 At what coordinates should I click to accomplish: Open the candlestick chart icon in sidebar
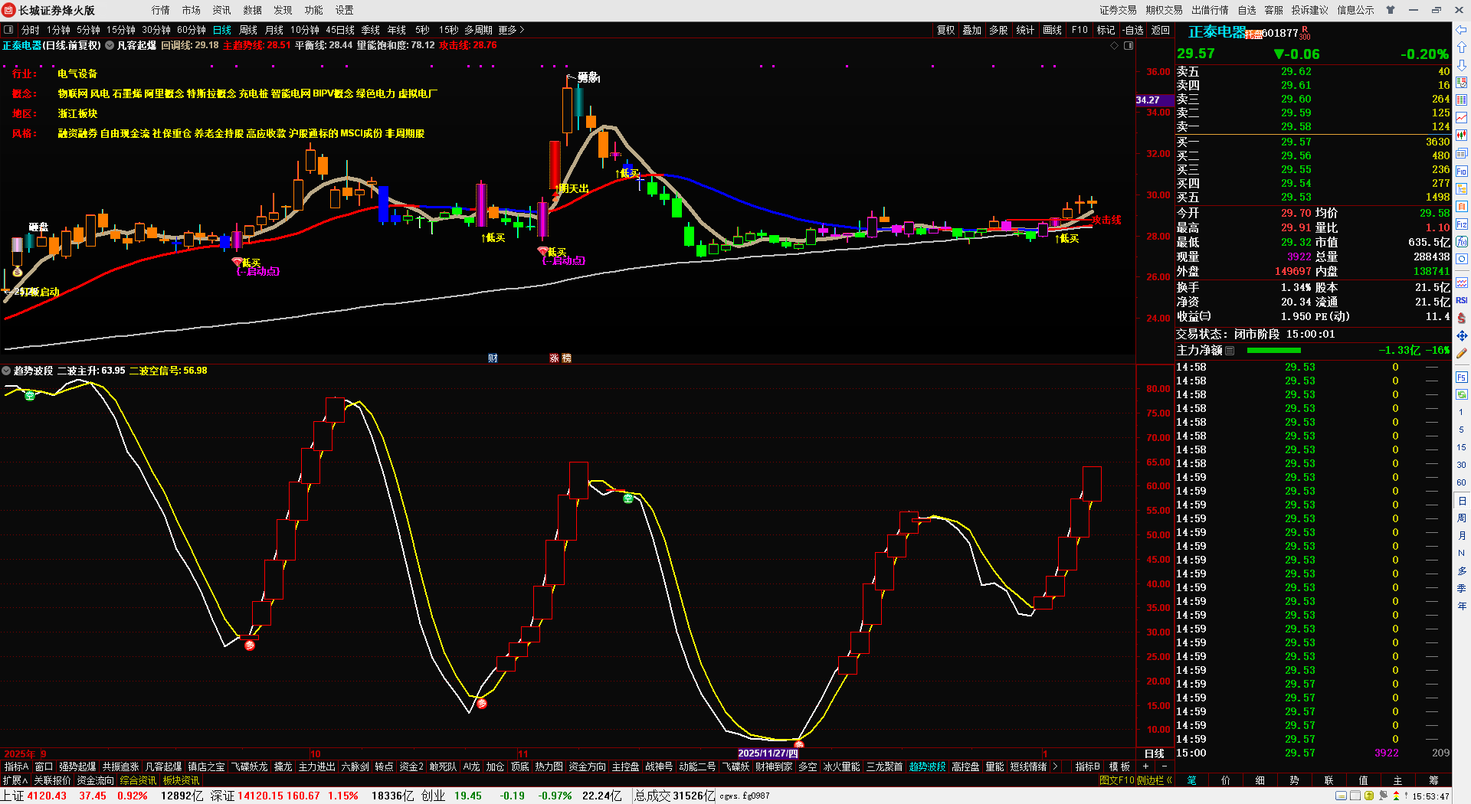coord(1462,136)
